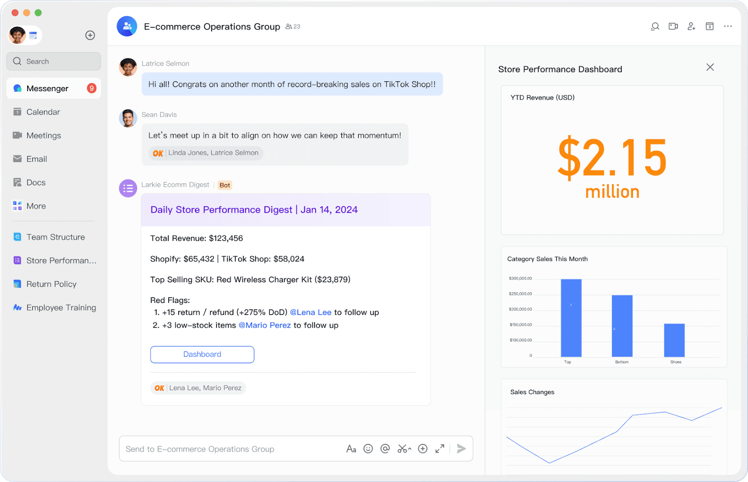Open the screenshot tool's chevron dropdown

point(409,448)
